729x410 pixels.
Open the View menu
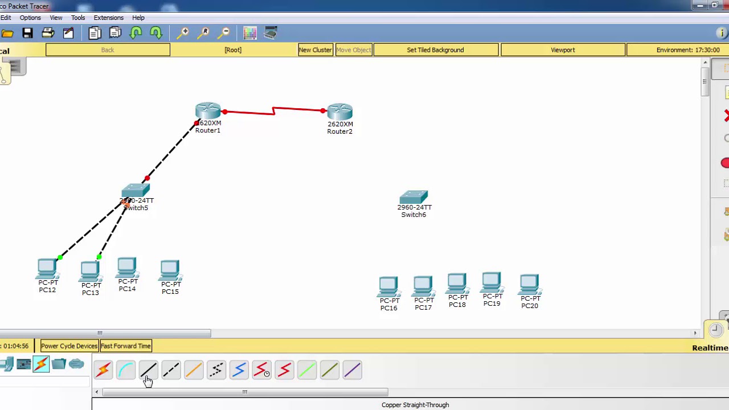(56, 18)
